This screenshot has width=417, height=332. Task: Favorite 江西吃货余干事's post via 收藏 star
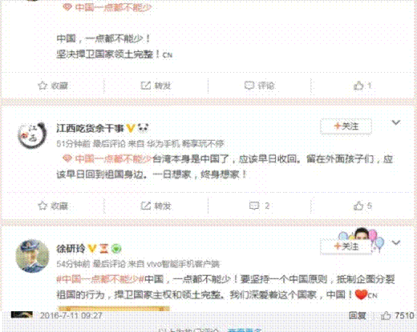tap(53, 206)
